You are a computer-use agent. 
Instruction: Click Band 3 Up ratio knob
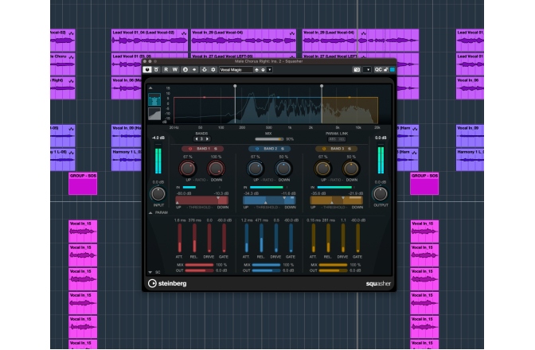coord(322,168)
